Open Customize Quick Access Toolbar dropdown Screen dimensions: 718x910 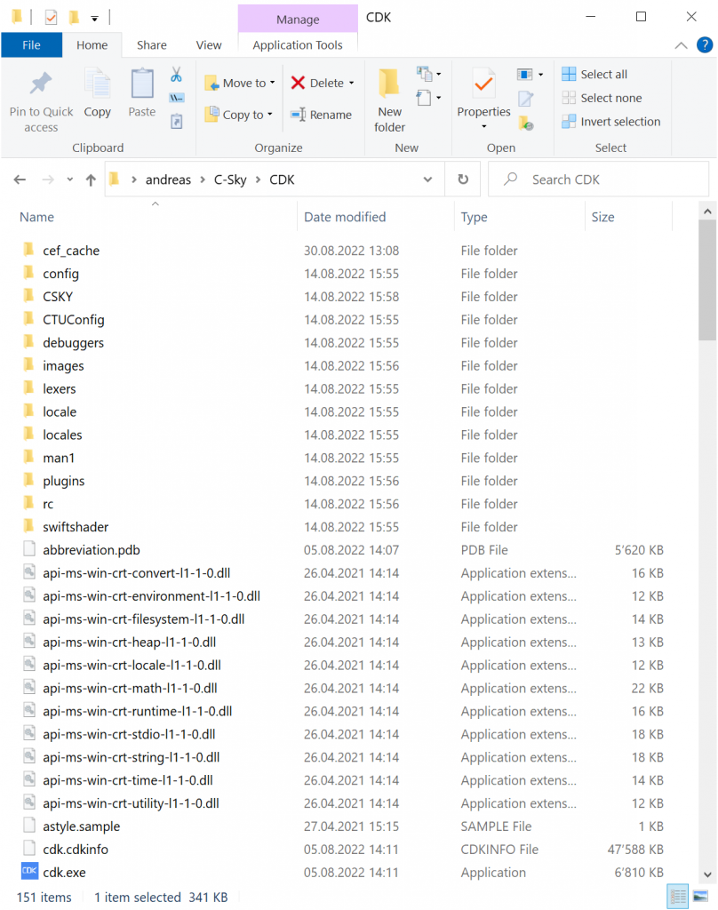click(94, 19)
